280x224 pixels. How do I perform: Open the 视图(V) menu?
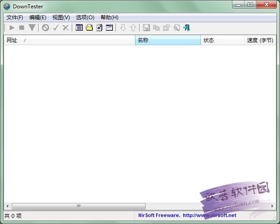point(61,18)
